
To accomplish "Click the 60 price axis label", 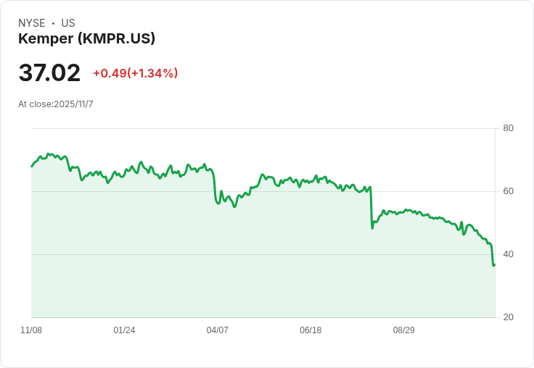I will pyautogui.click(x=508, y=191).
